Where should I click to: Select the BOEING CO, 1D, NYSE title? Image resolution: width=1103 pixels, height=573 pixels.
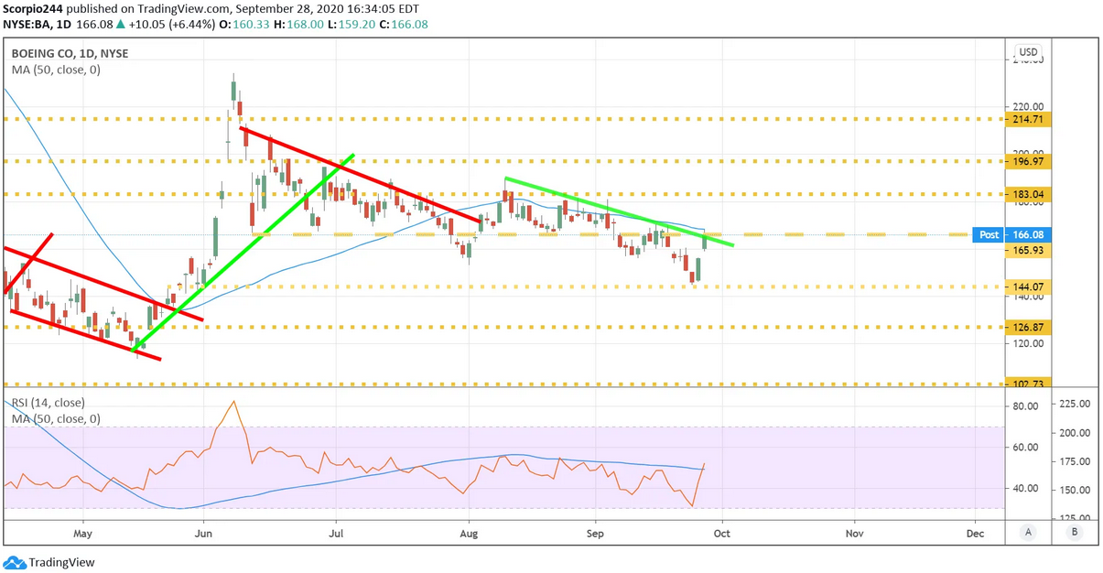[x=70, y=53]
